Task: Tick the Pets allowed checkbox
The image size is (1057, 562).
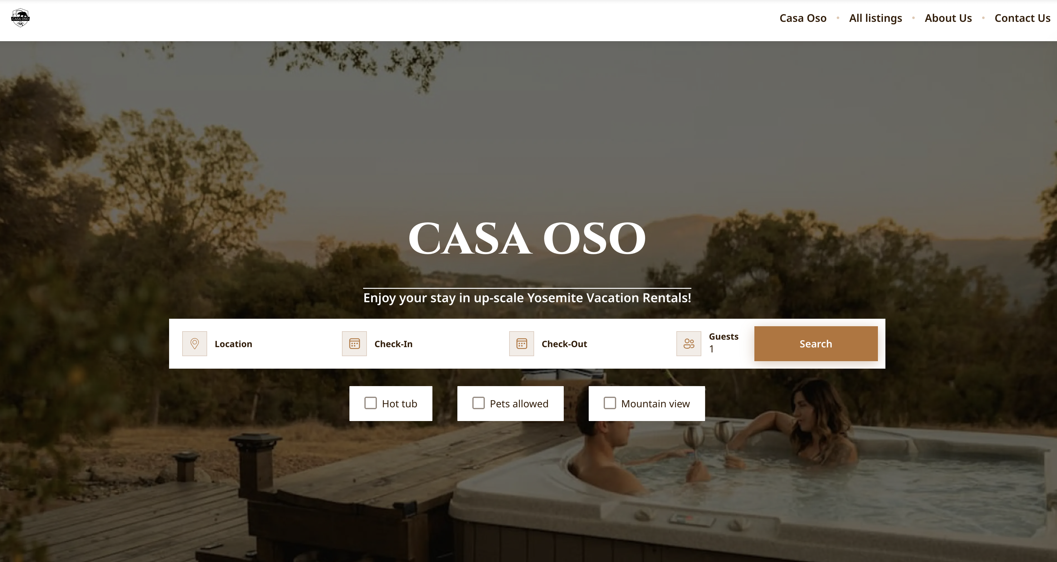Action: click(479, 403)
